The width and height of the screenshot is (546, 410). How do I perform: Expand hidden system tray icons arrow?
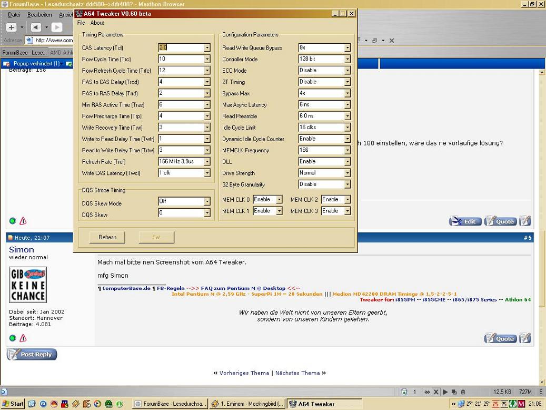tap(453, 404)
